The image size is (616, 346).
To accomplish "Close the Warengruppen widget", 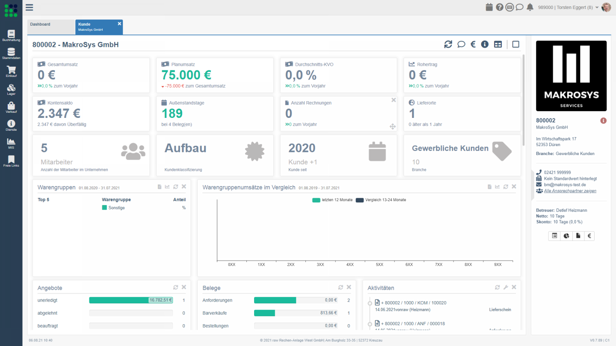I will (184, 187).
